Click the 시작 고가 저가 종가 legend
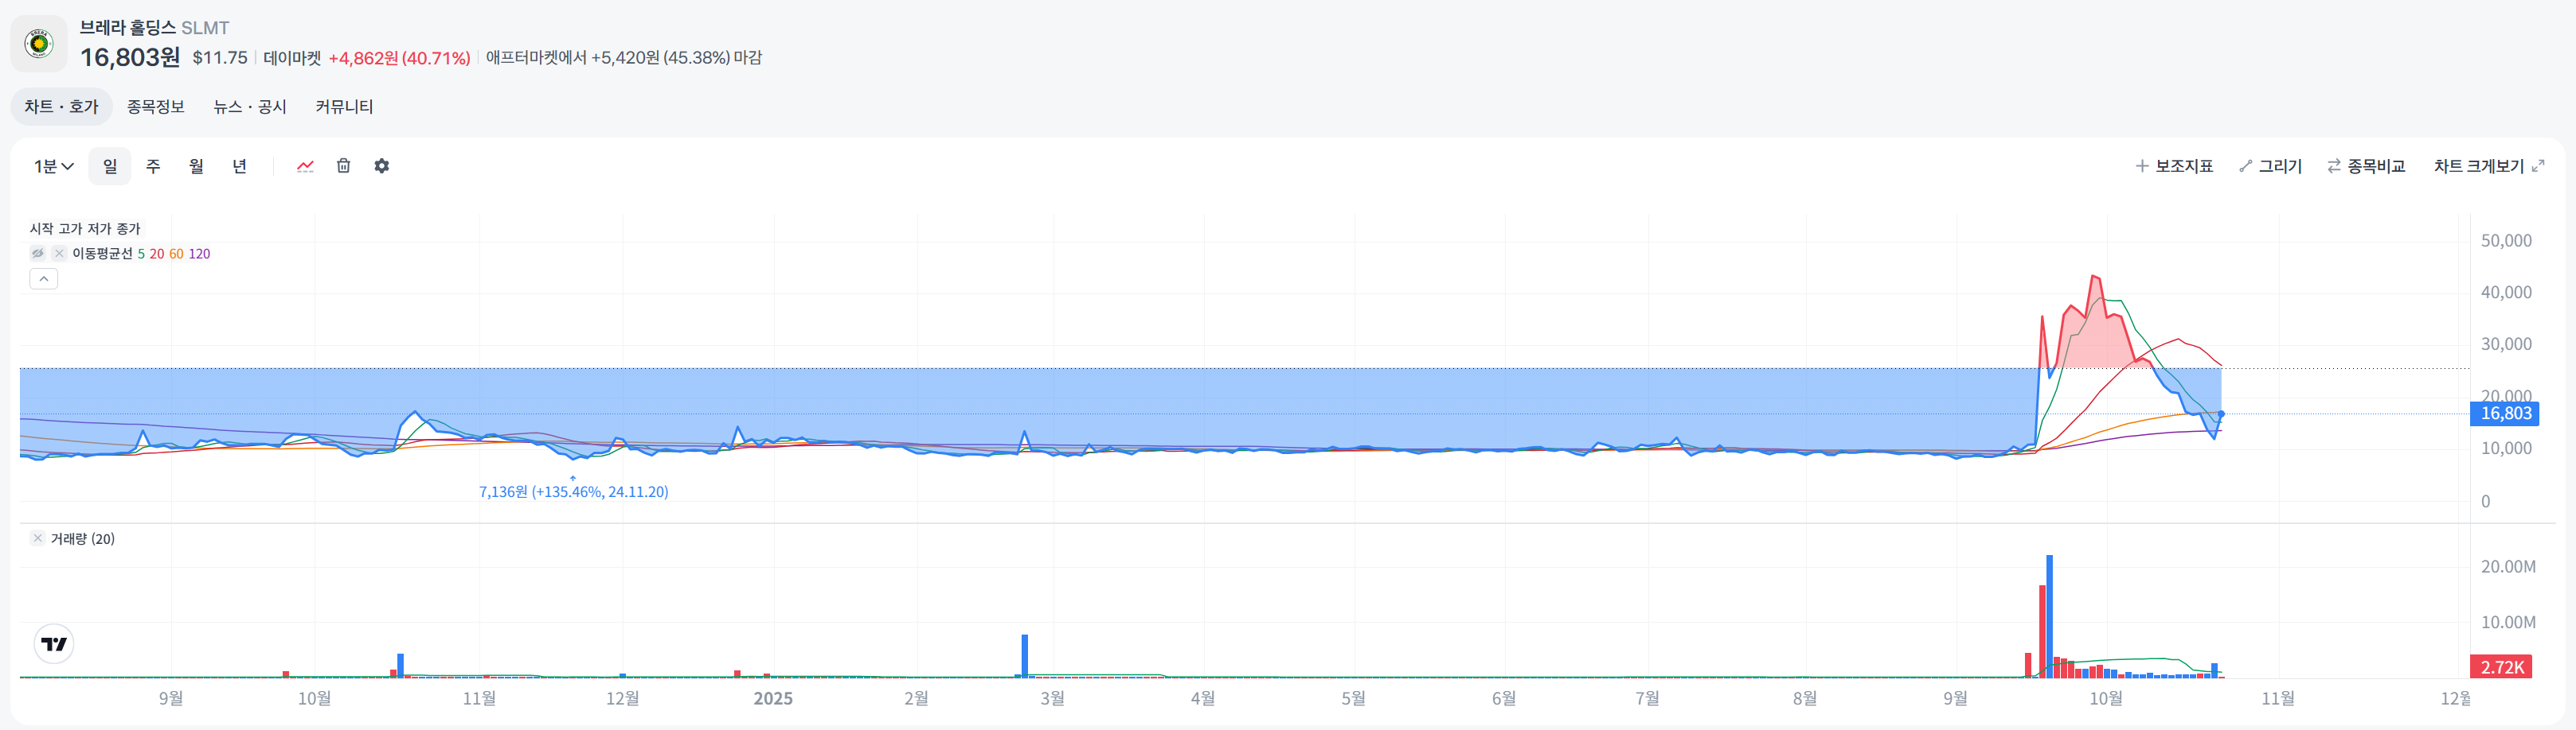Viewport: 2576px width, 730px height. 85,229
